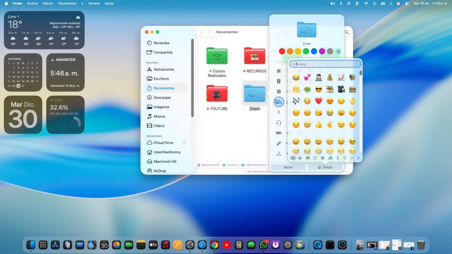Go back using the Finder back arrow

201,32
